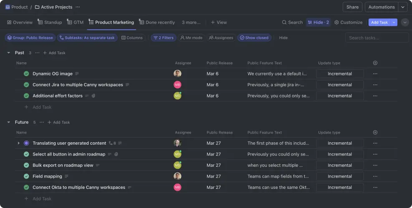Select the Product Marketing tab

coord(111,22)
